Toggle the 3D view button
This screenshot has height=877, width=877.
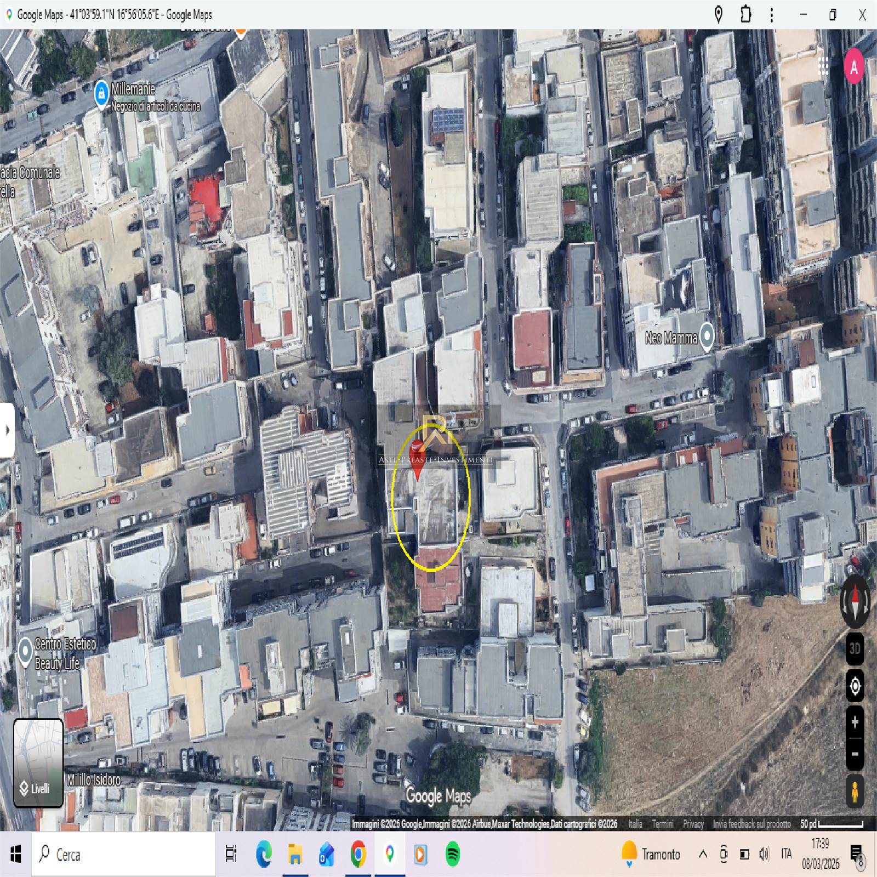click(855, 648)
